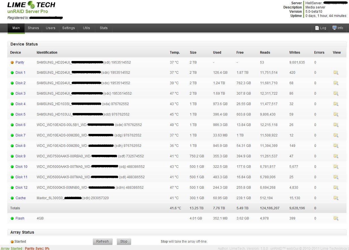The height and width of the screenshot is (250, 349).
Task: Open the Cache device link
Action: tap(21, 198)
